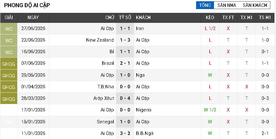The height and width of the screenshot is (139, 276).
Task: Open the New Zealand team link
Action: pos(100,40)
